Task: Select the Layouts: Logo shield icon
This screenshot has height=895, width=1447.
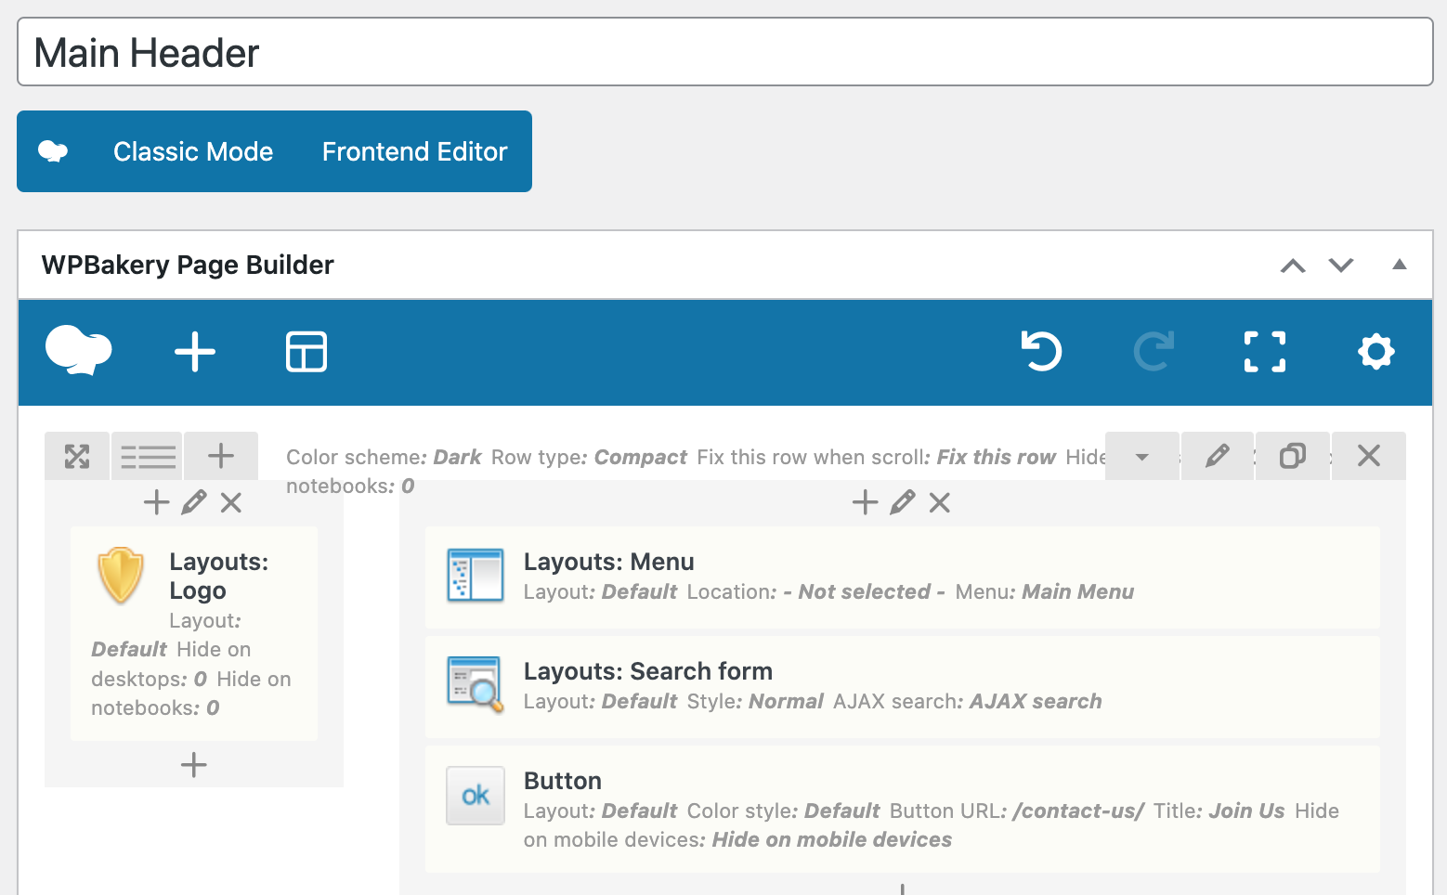Action: (x=121, y=576)
